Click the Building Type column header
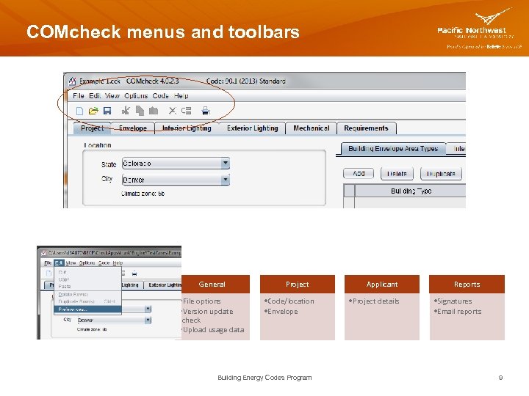 pos(411,191)
